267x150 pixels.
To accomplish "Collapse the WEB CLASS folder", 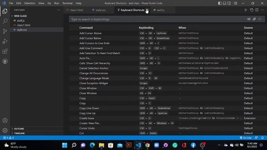I will 37,16.
